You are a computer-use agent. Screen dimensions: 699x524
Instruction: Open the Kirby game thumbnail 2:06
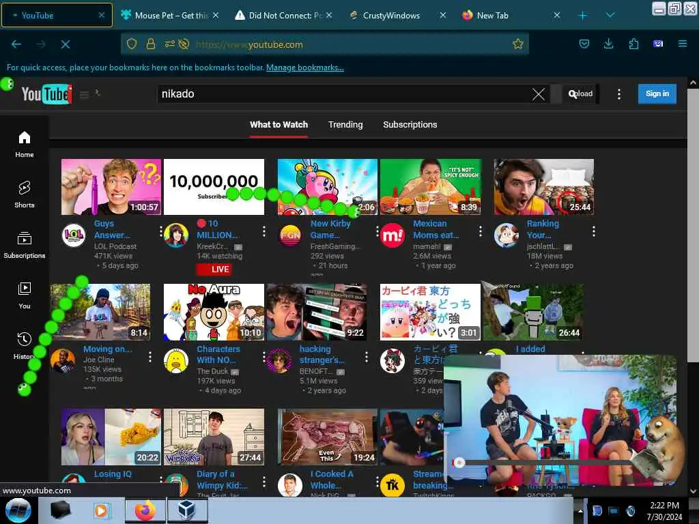point(328,187)
